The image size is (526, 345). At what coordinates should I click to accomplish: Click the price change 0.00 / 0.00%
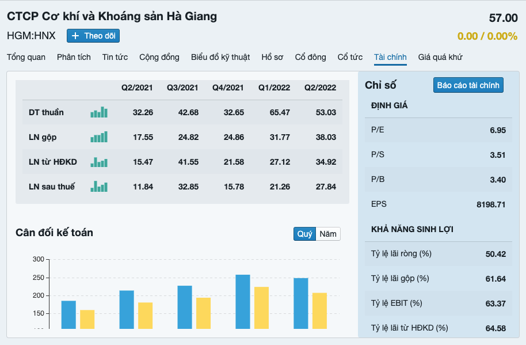tap(487, 36)
